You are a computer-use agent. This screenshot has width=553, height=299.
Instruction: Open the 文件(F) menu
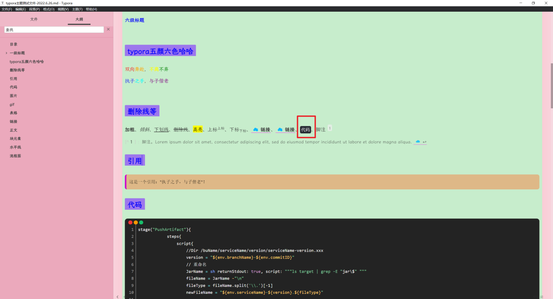(7, 9)
